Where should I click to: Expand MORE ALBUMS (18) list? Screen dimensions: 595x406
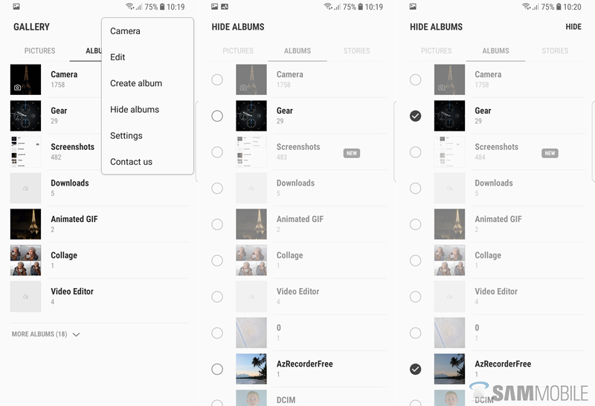point(45,334)
